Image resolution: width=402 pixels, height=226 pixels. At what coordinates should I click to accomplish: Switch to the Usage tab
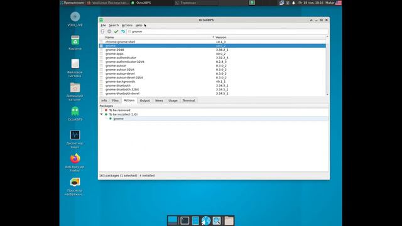[173, 100]
